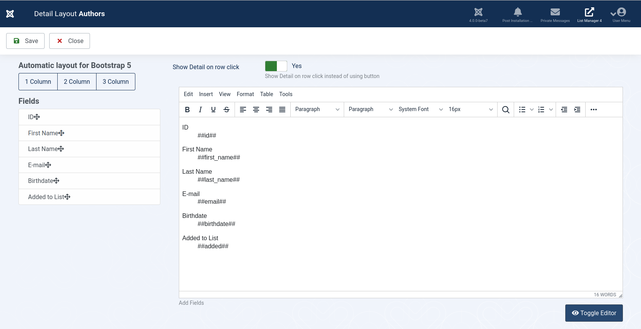Open List Manager 4 external link

coord(589,15)
